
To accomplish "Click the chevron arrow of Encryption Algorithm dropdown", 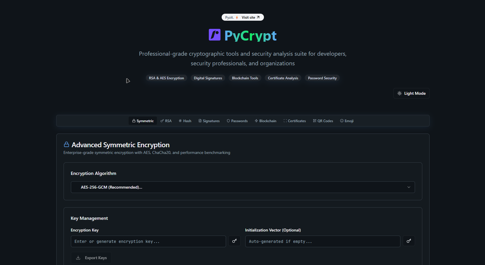I will pos(409,187).
